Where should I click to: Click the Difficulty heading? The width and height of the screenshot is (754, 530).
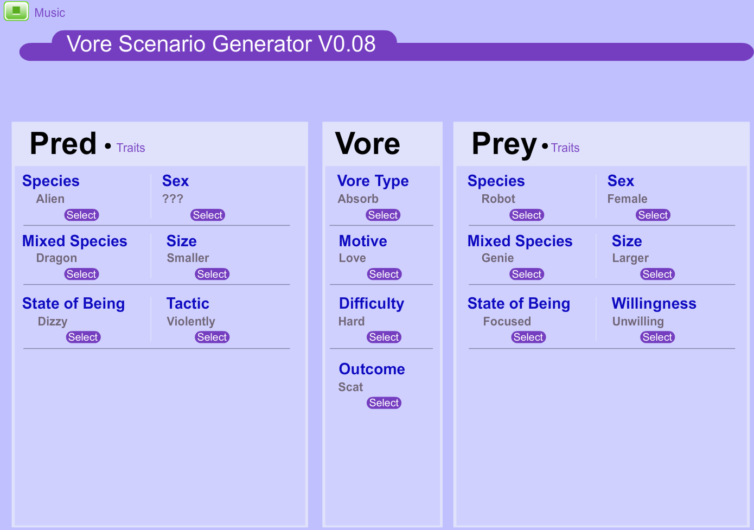[372, 304]
